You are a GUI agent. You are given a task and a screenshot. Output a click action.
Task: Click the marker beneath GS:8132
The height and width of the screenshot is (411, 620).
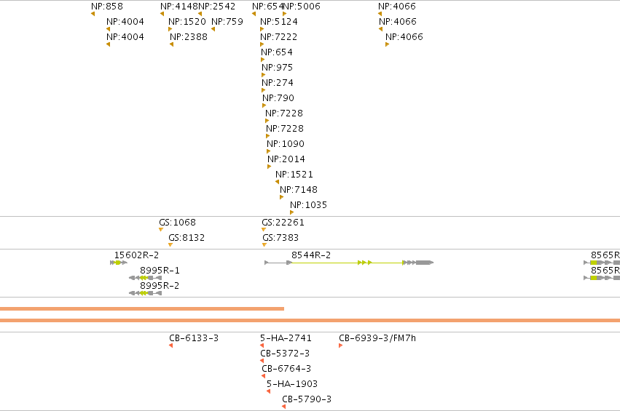coord(170,245)
